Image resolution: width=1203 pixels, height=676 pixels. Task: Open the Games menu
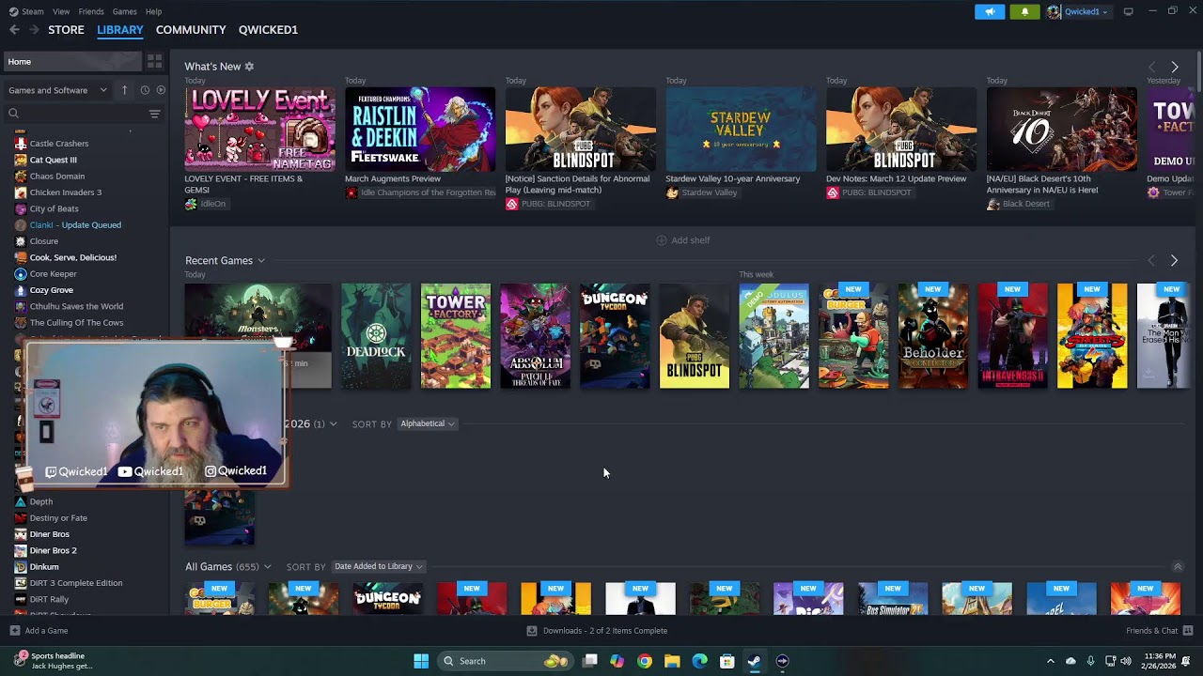[124, 11]
